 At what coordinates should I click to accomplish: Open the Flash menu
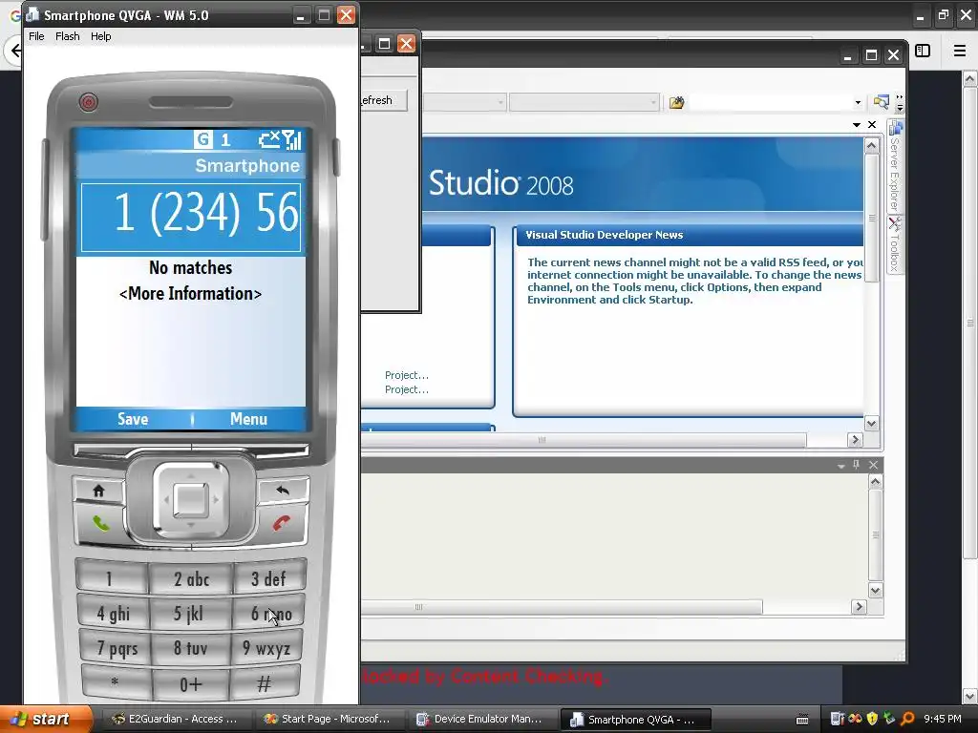pos(68,36)
